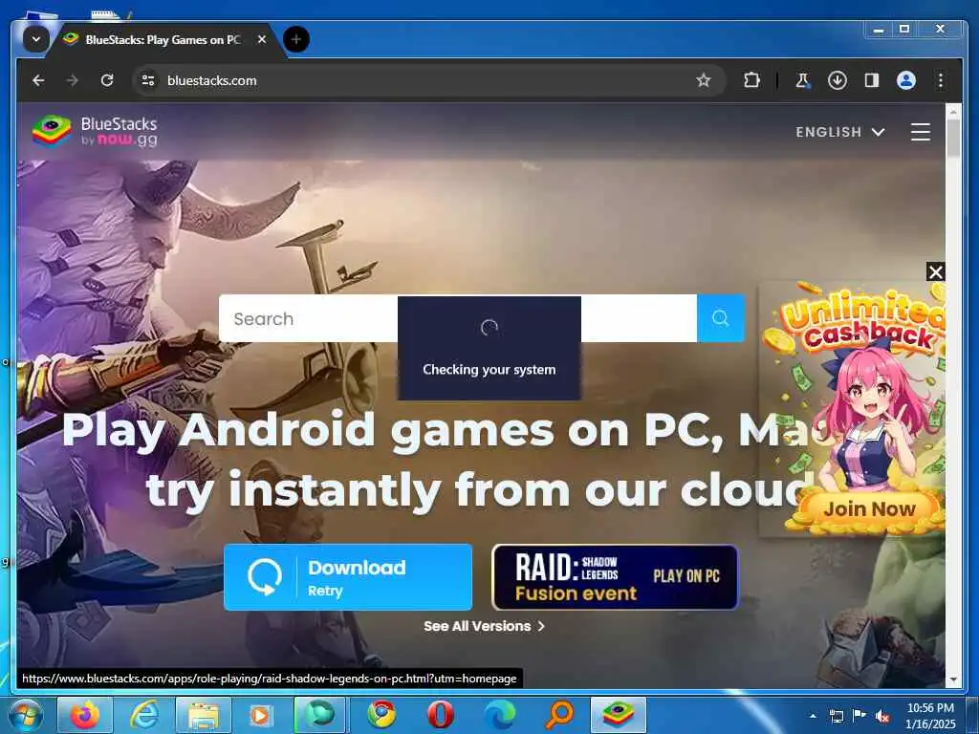The image size is (979, 734).
Task: Select the BlueStacks: Play Games on PC tab
Action: [x=163, y=40]
